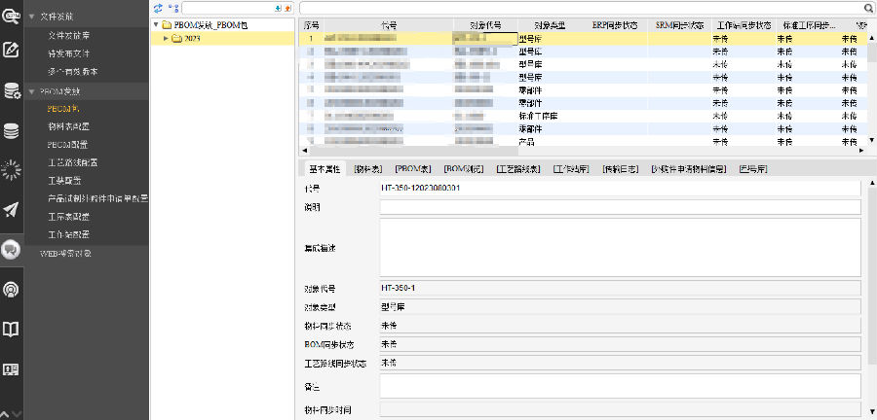Open the database settings icon in sidebar
877x420 pixels.
point(12,91)
